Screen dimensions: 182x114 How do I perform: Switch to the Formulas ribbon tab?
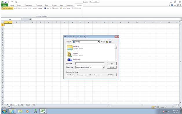tap(39, 5)
